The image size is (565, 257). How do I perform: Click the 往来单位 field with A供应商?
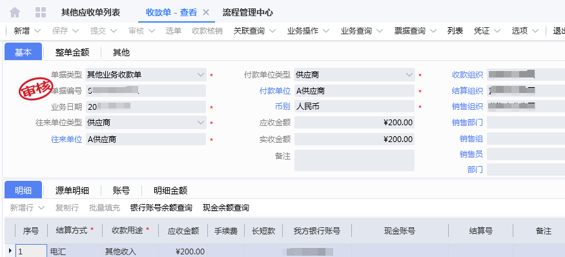[x=146, y=139]
